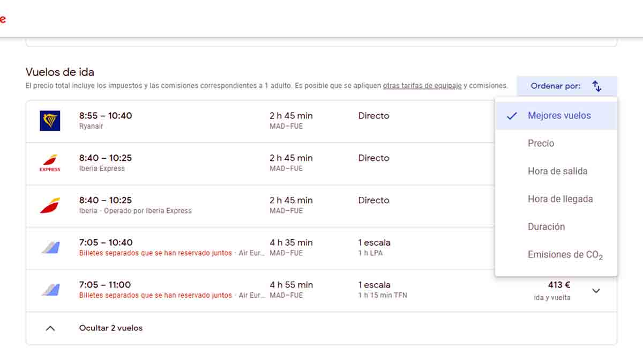Expand the 413 € flight details chevron
The height and width of the screenshot is (362, 643).
(596, 291)
